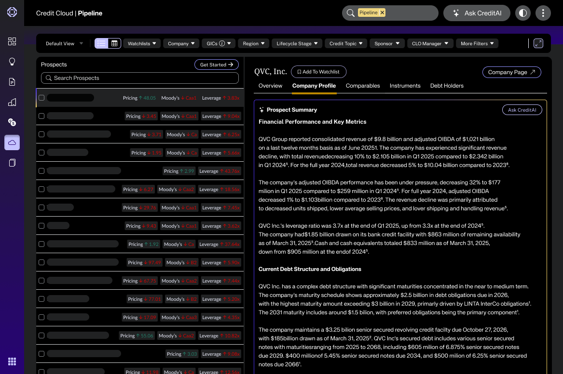The image size is (563, 374).
Task: Toggle the light/dark theme icon
Action: click(522, 13)
